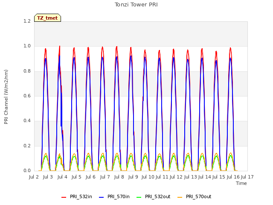Image resolution: width=273 pixels, height=205 pixels.
Task: Click the 0.4 y-axis tick label
Action: pos(27,120)
